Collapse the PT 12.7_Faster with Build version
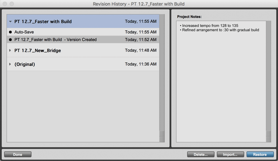Viewport: 278px width, 161px height. click(x=10, y=22)
